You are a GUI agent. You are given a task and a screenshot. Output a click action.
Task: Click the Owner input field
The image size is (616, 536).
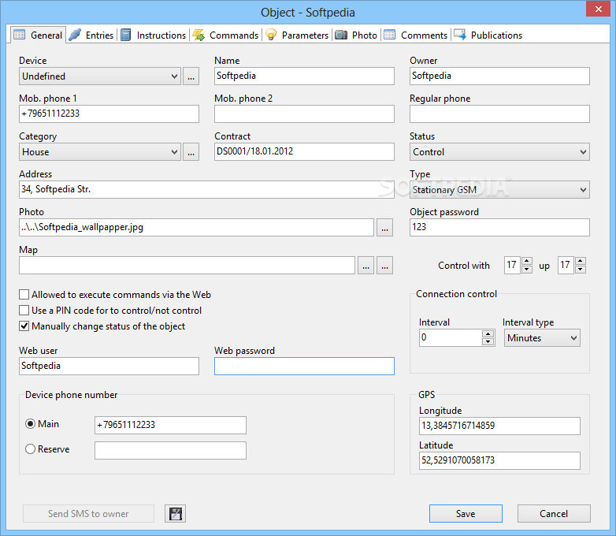pyautogui.click(x=499, y=76)
